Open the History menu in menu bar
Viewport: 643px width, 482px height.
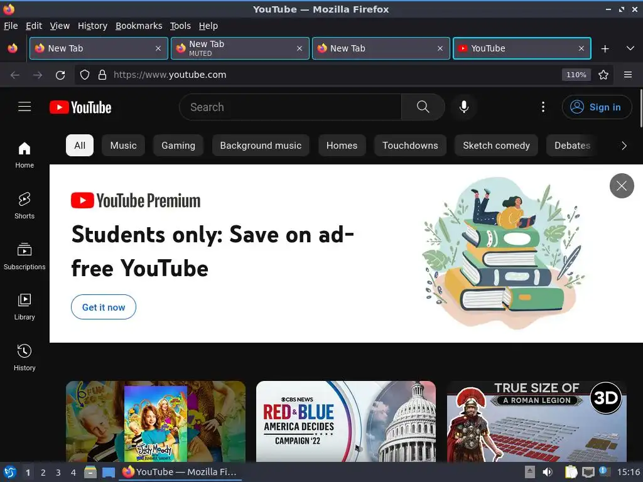click(92, 26)
